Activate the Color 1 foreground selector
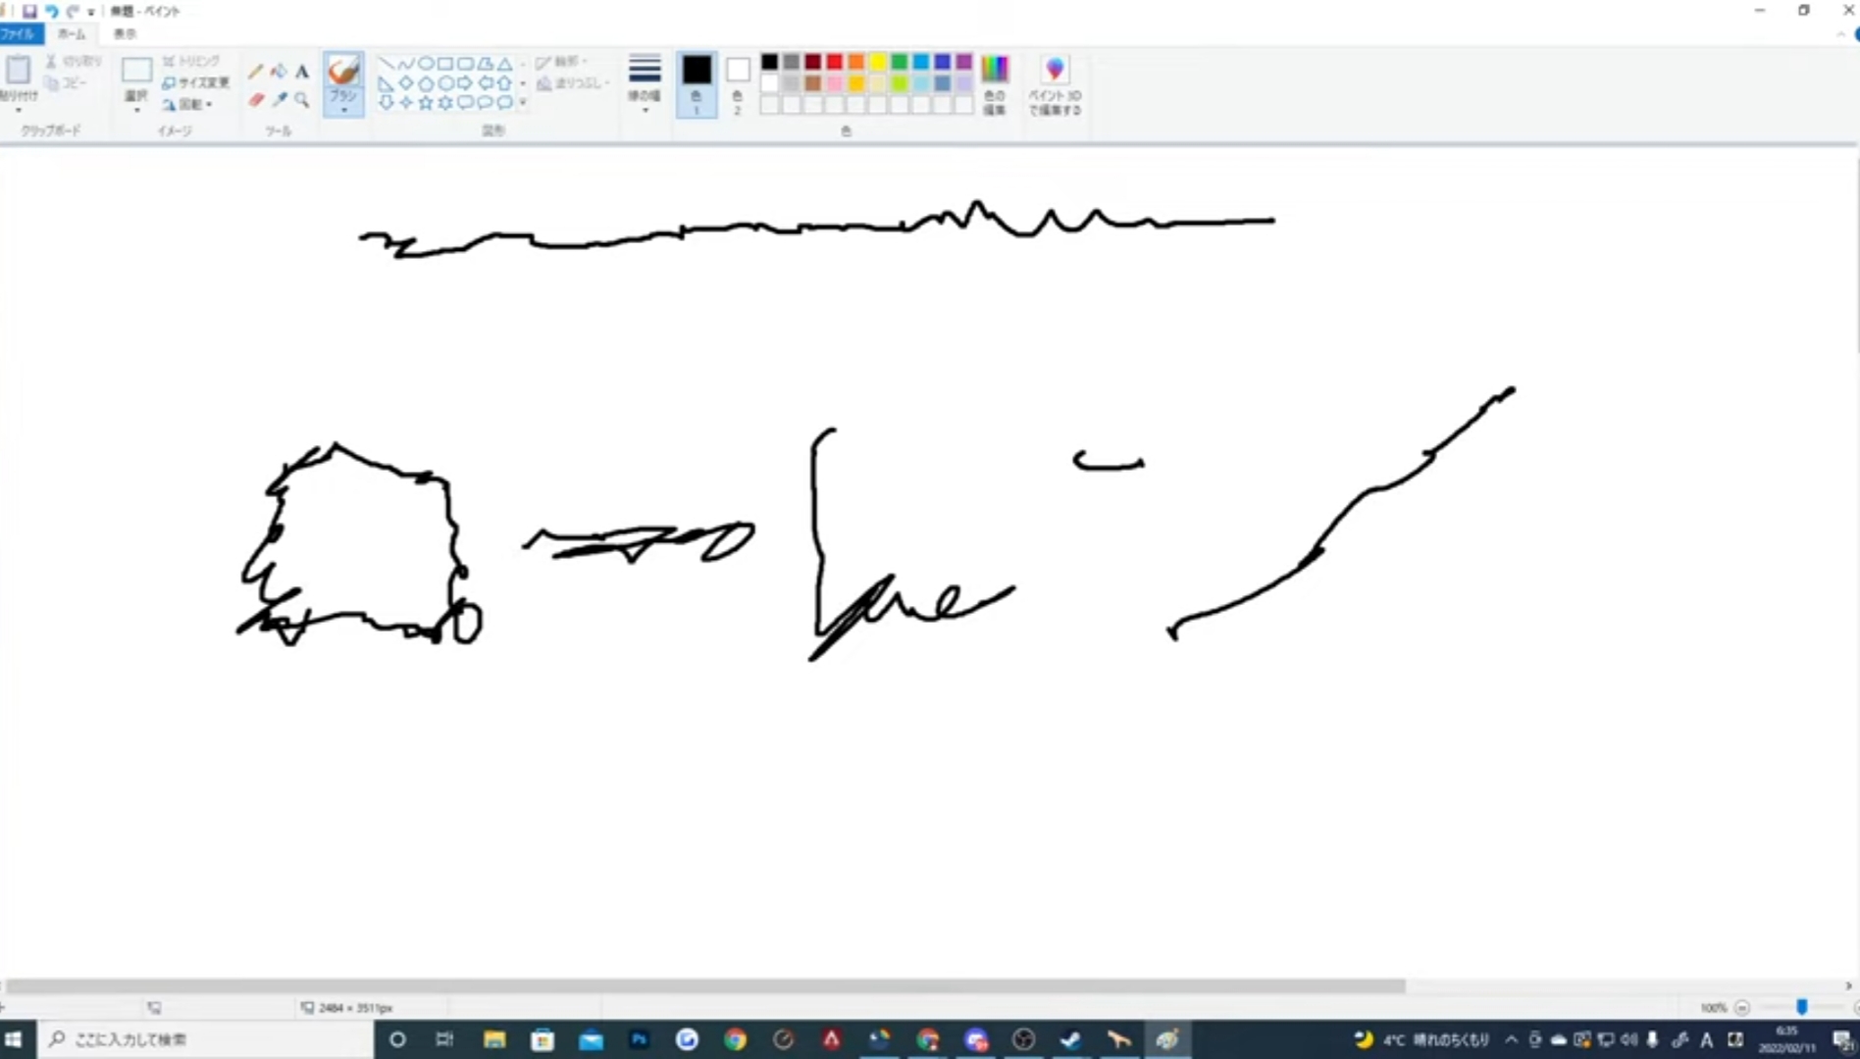The width and height of the screenshot is (1860, 1059). tap(697, 84)
